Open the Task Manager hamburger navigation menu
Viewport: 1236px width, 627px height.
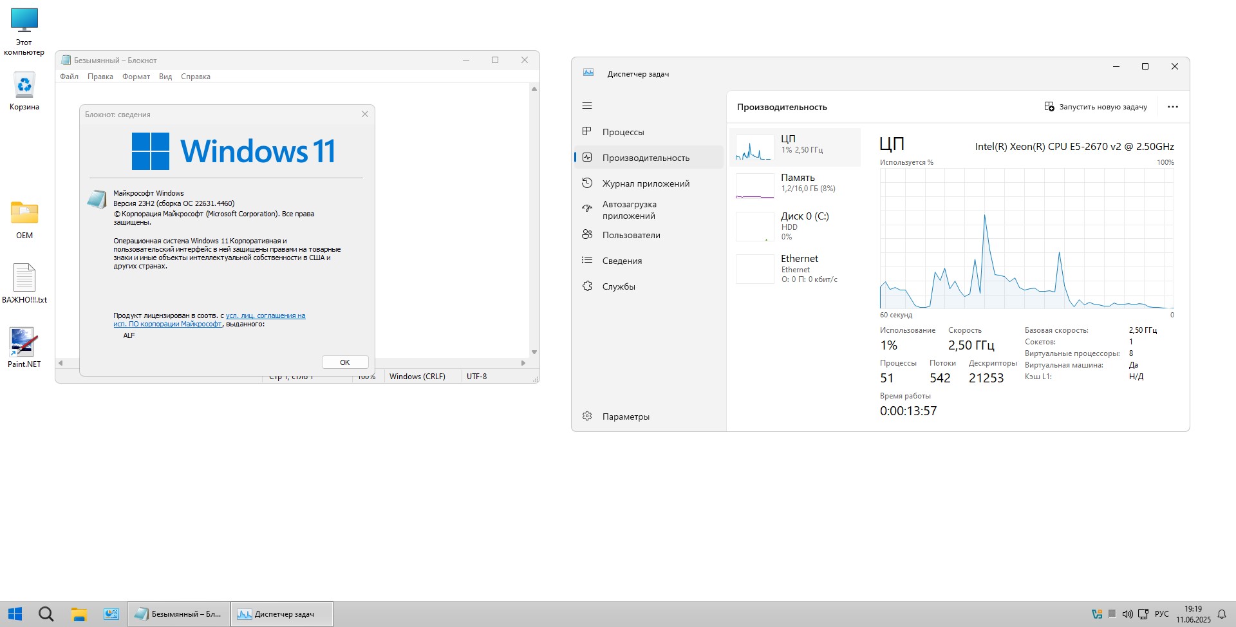(x=587, y=106)
